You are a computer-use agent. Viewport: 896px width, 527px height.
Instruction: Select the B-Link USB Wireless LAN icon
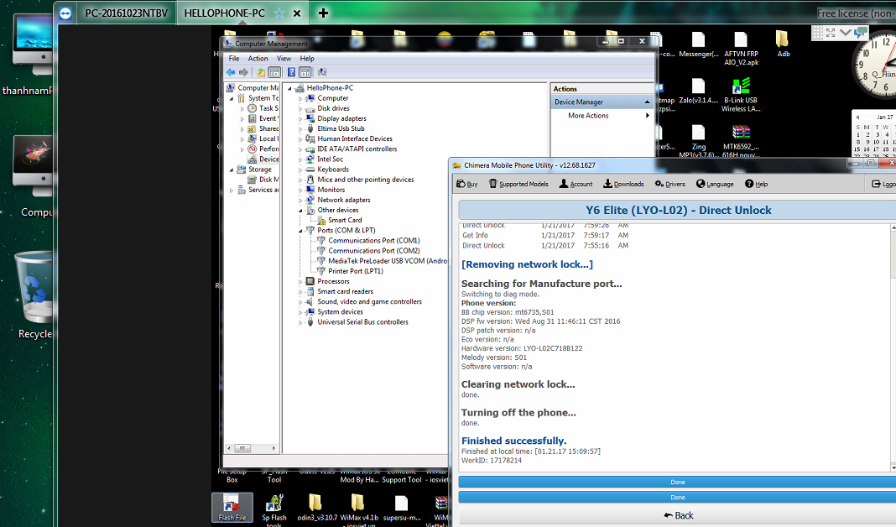click(741, 95)
